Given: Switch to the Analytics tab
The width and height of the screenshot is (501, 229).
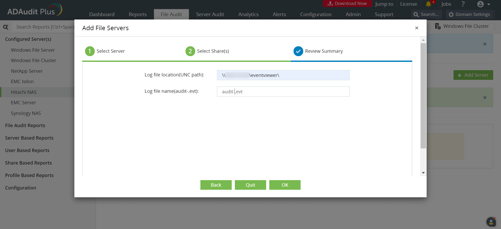Looking at the screenshot, I should point(248,15).
